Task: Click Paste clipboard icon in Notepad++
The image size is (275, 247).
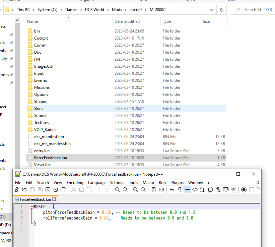Action: pyautogui.click(x=89, y=190)
